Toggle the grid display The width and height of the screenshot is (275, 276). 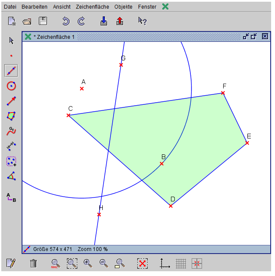[x=181, y=263]
